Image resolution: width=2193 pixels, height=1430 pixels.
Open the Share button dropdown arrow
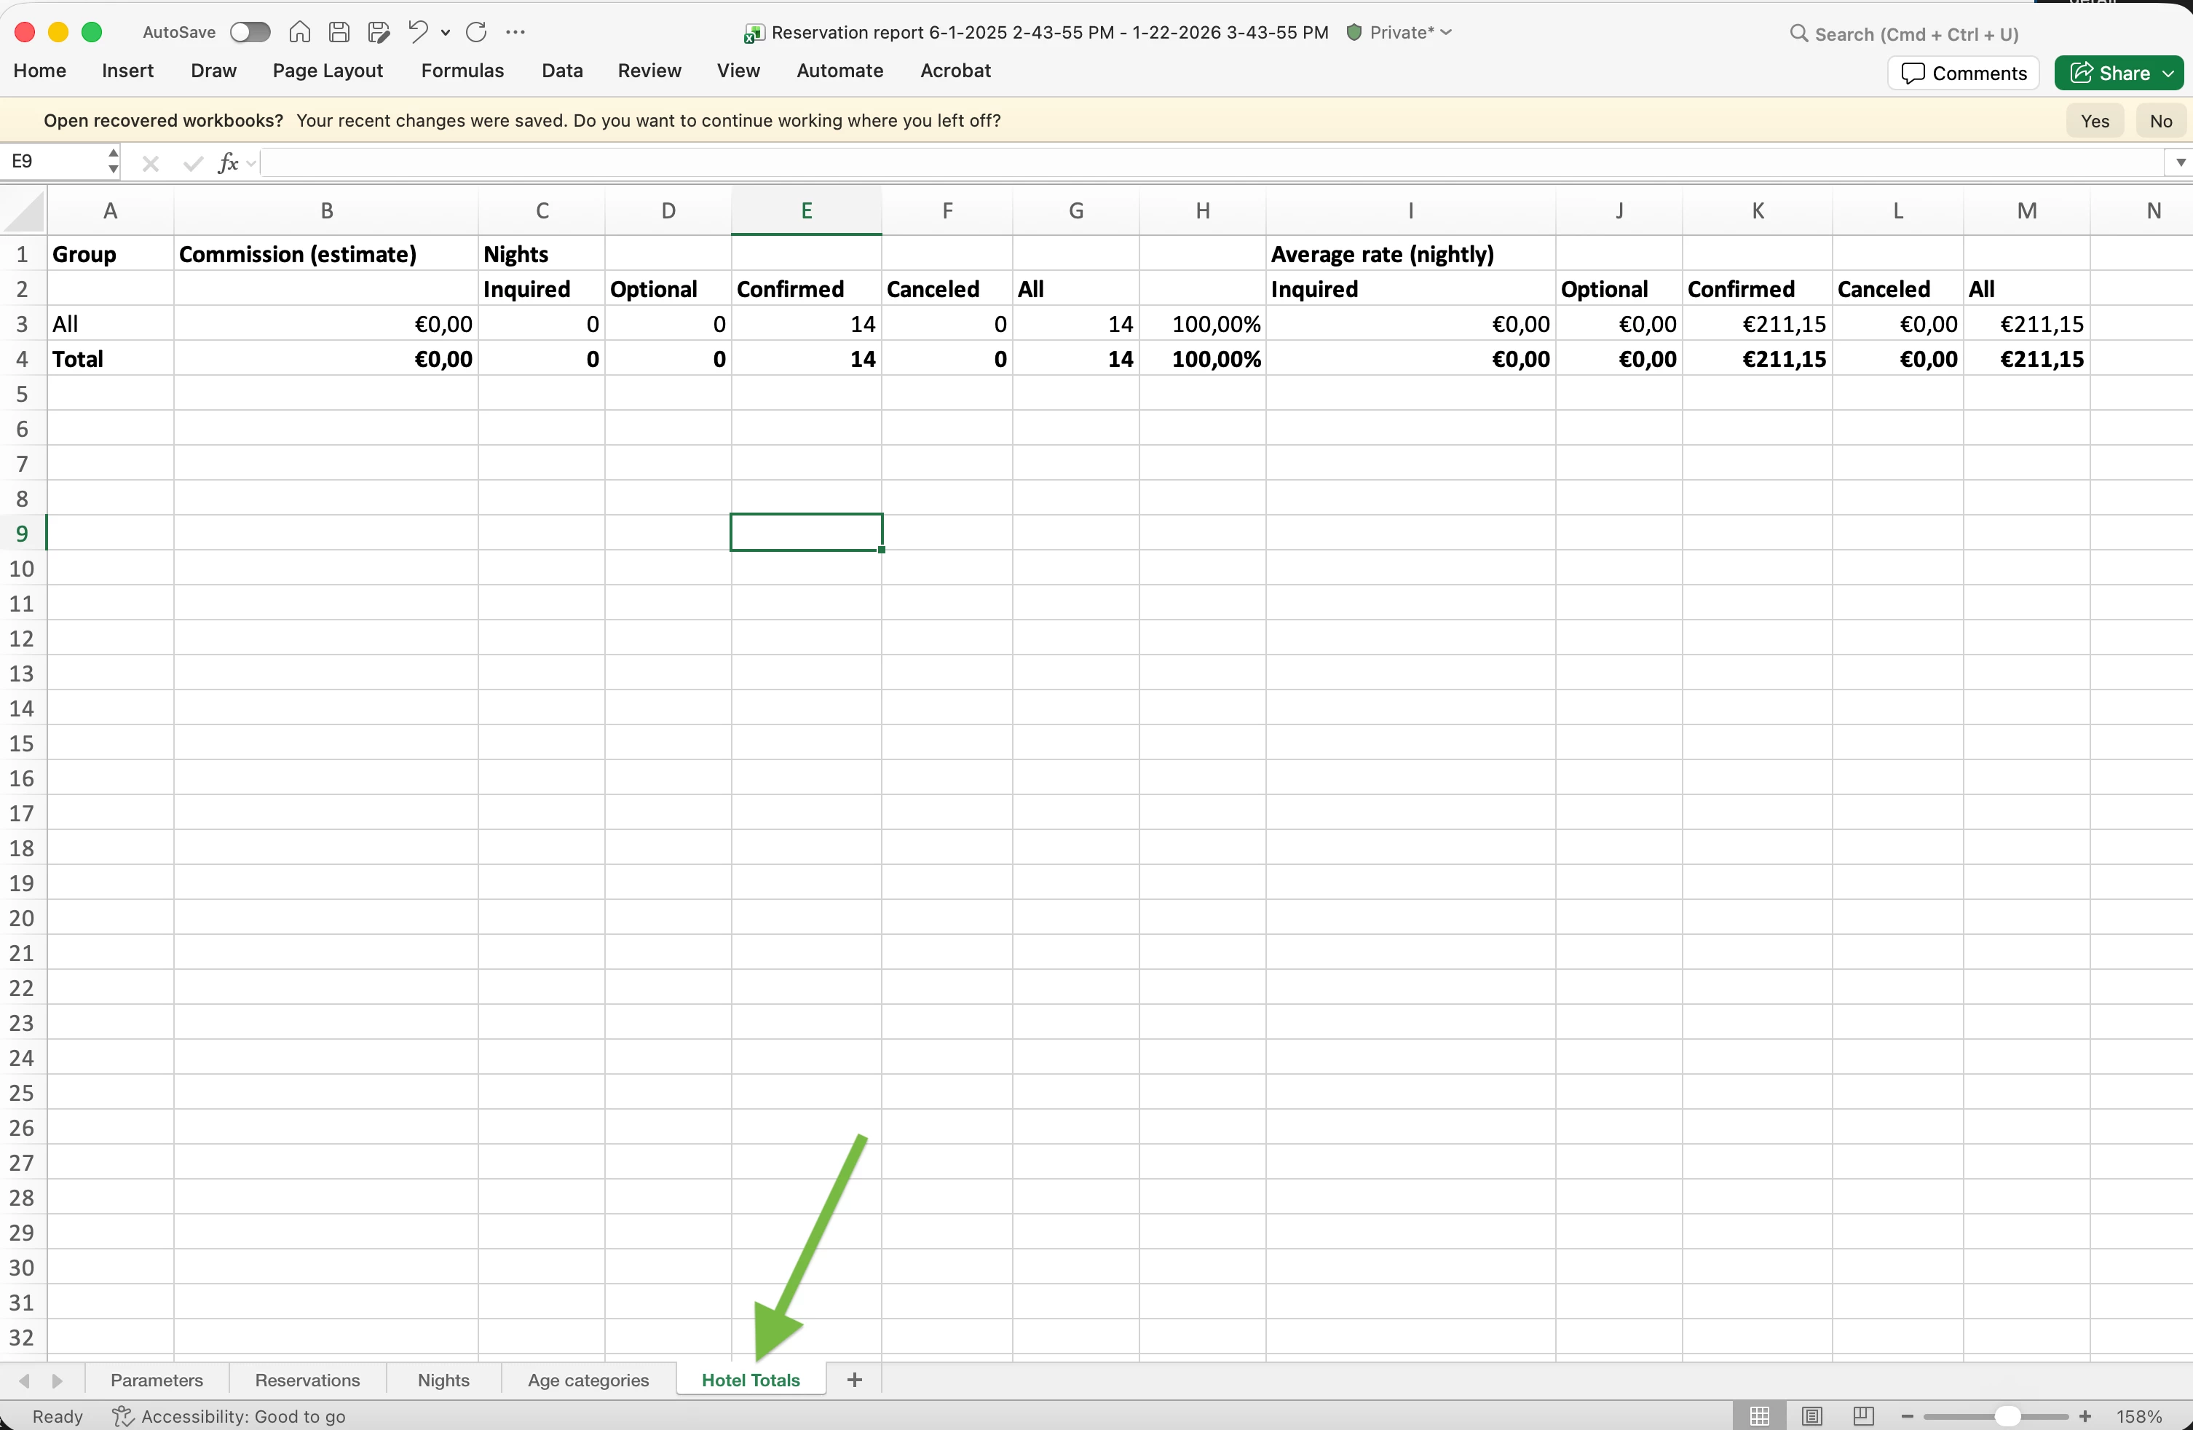2169,73
